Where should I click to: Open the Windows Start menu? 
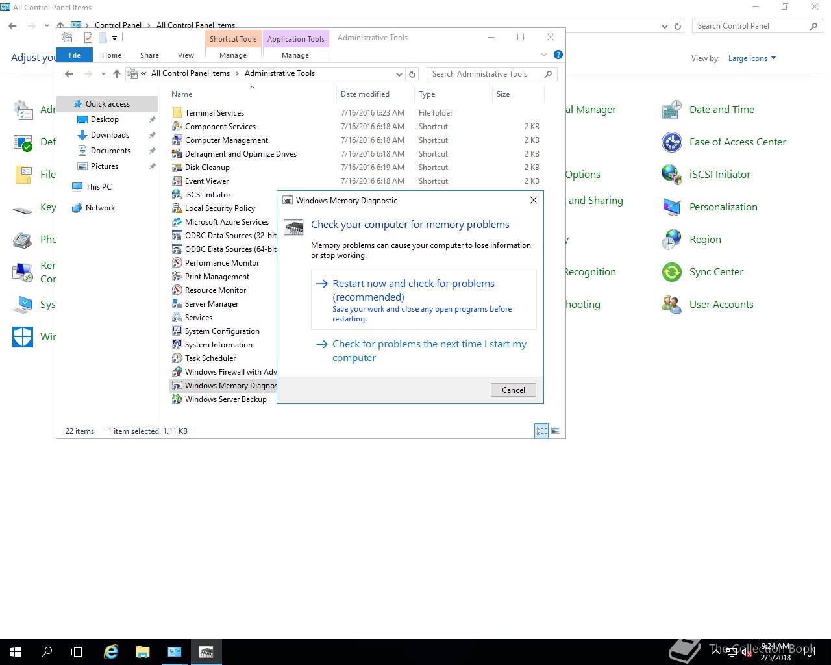16,652
